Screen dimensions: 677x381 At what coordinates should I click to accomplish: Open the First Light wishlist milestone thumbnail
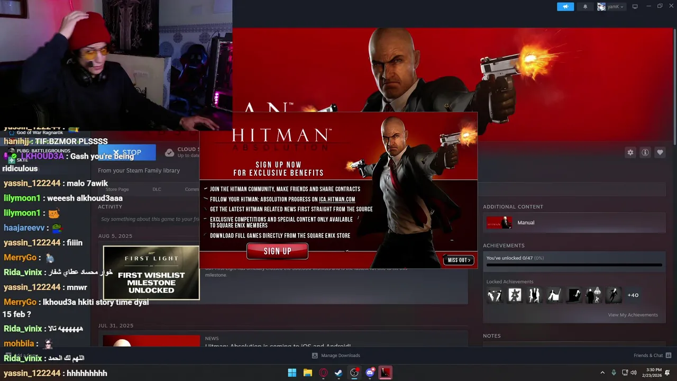click(x=151, y=273)
